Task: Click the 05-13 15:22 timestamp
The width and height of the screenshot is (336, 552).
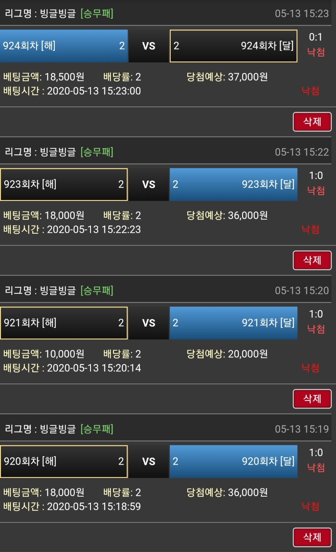Action: tap(302, 152)
